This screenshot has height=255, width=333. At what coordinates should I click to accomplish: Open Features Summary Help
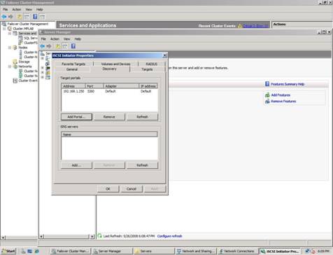coord(288,84)
